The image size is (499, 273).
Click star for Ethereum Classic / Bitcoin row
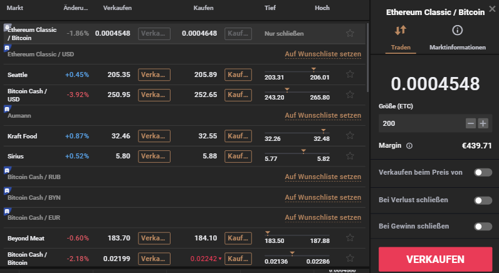click(350, 34)
